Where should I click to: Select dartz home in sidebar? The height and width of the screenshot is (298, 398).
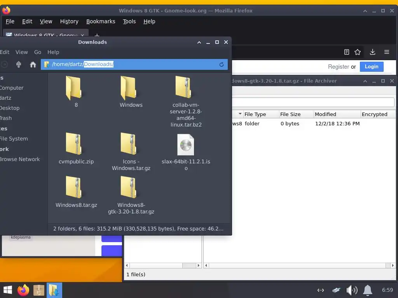[5, 98]
